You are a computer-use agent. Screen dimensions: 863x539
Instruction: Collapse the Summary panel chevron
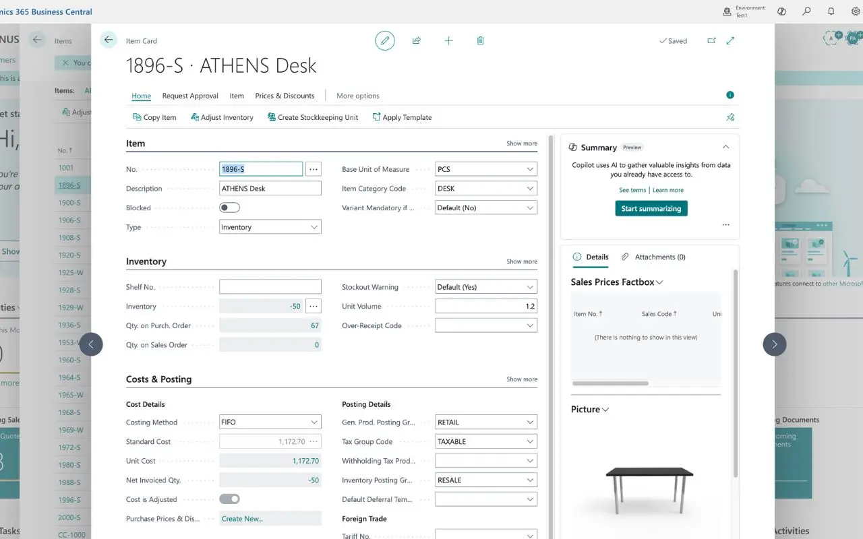coord(726,147)
